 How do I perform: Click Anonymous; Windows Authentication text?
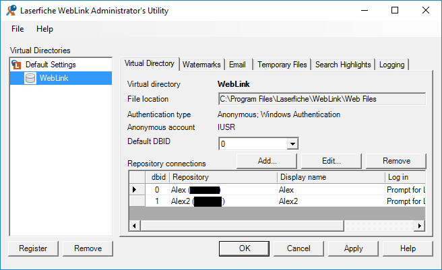click(x=279, y=114)
